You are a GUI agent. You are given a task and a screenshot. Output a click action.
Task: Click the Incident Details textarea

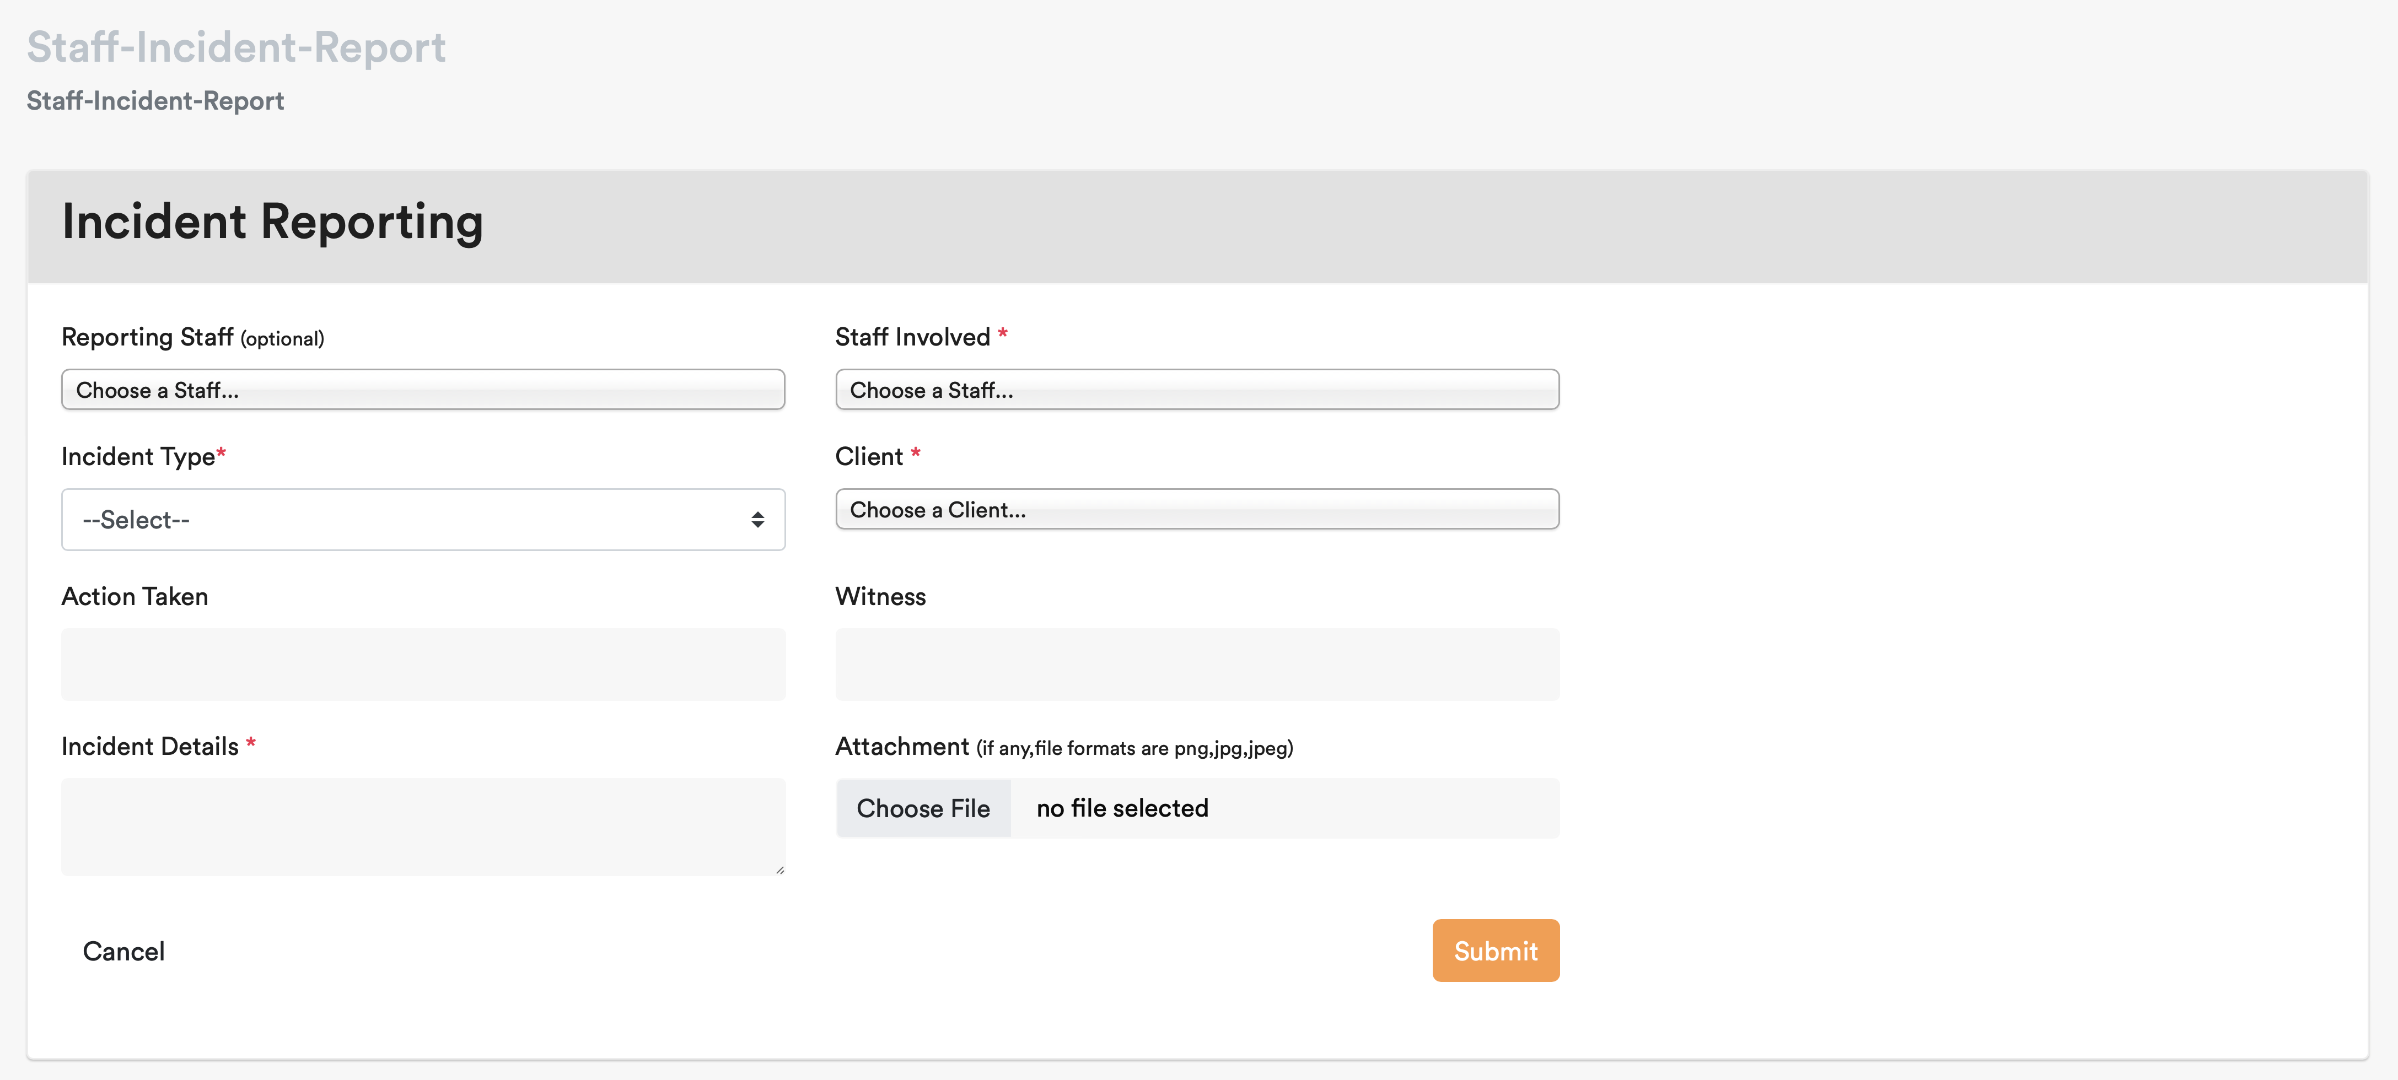(423, 826)
